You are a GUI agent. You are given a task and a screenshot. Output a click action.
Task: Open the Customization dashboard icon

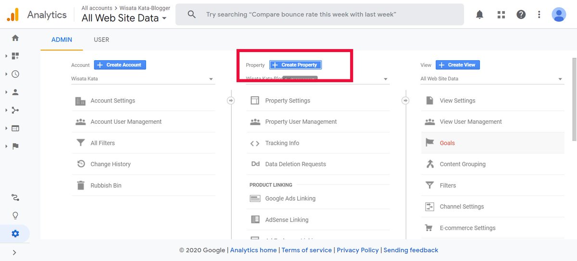click(x=15, y=56)
